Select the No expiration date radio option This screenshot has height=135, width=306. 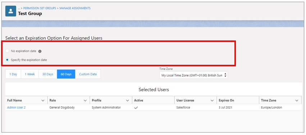pos(7,51)
